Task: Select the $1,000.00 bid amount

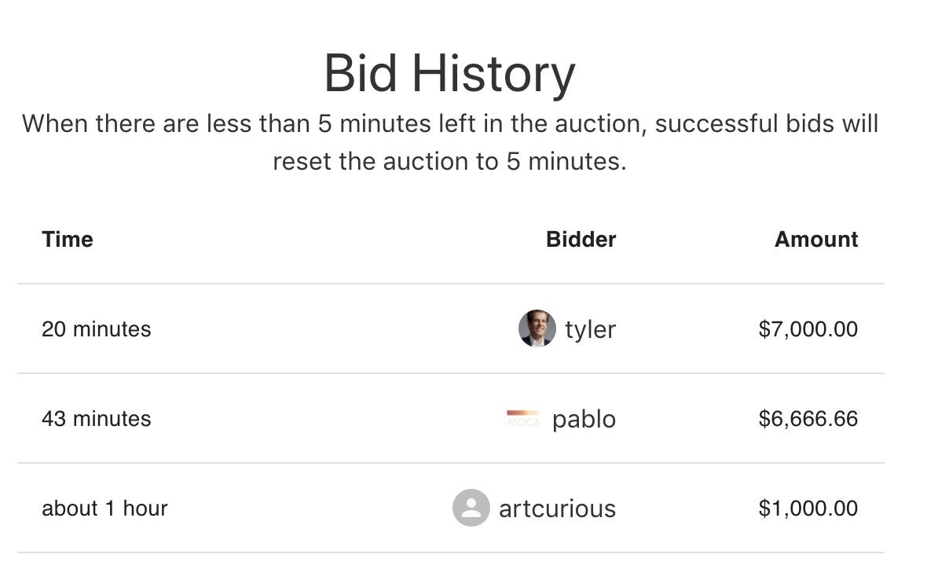Action: click(808, 508)
